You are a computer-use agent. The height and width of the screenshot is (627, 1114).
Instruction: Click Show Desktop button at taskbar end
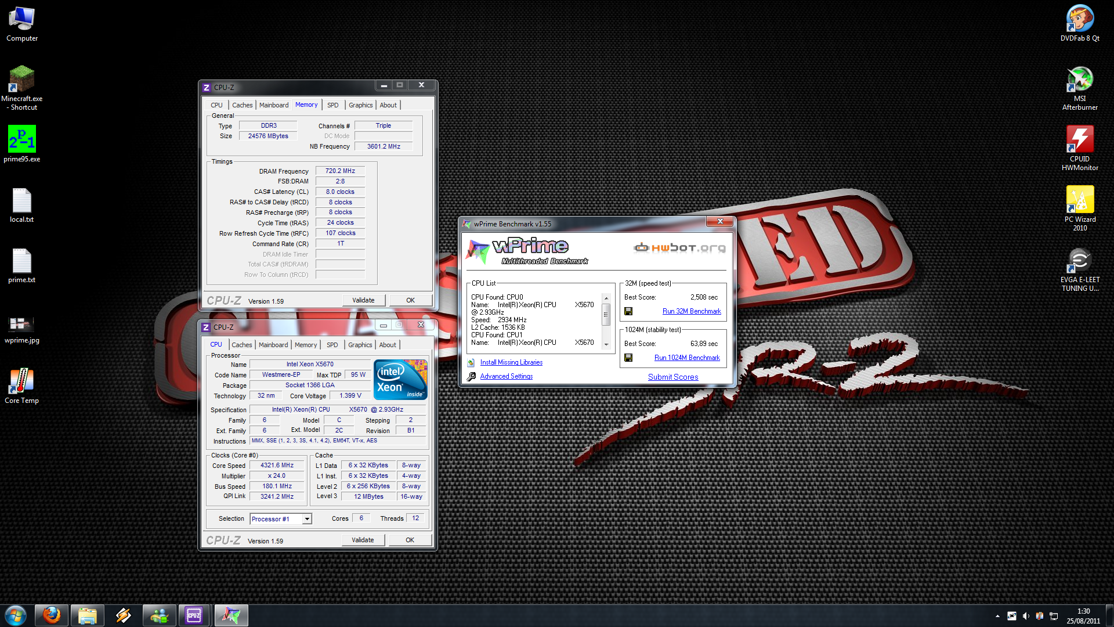[1109, 615]
